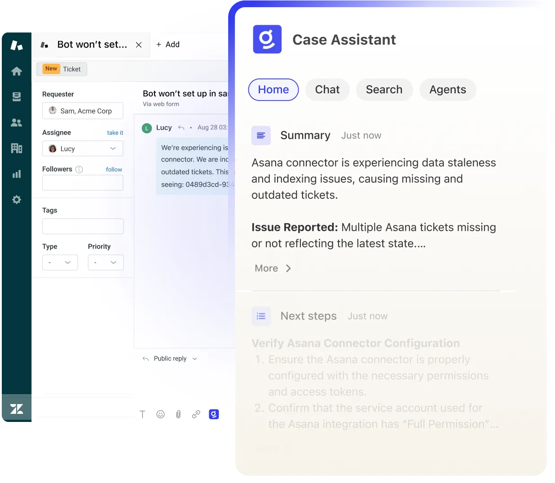Click ticket title Bot won't set up
This screenshot has width=555, height=483.
click(x=185, y=93)
